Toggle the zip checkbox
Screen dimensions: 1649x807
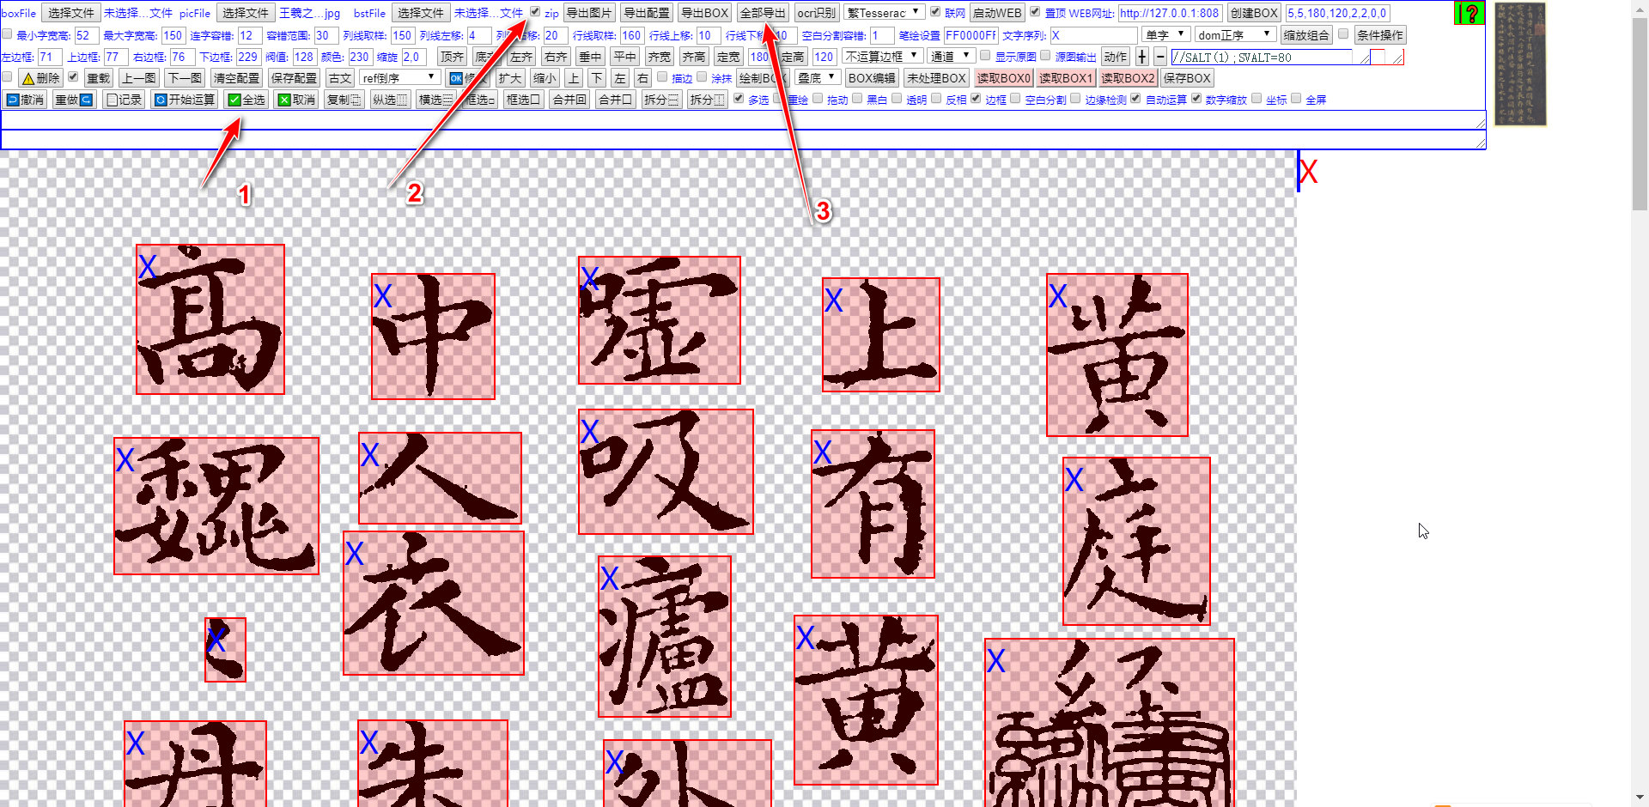535,12
